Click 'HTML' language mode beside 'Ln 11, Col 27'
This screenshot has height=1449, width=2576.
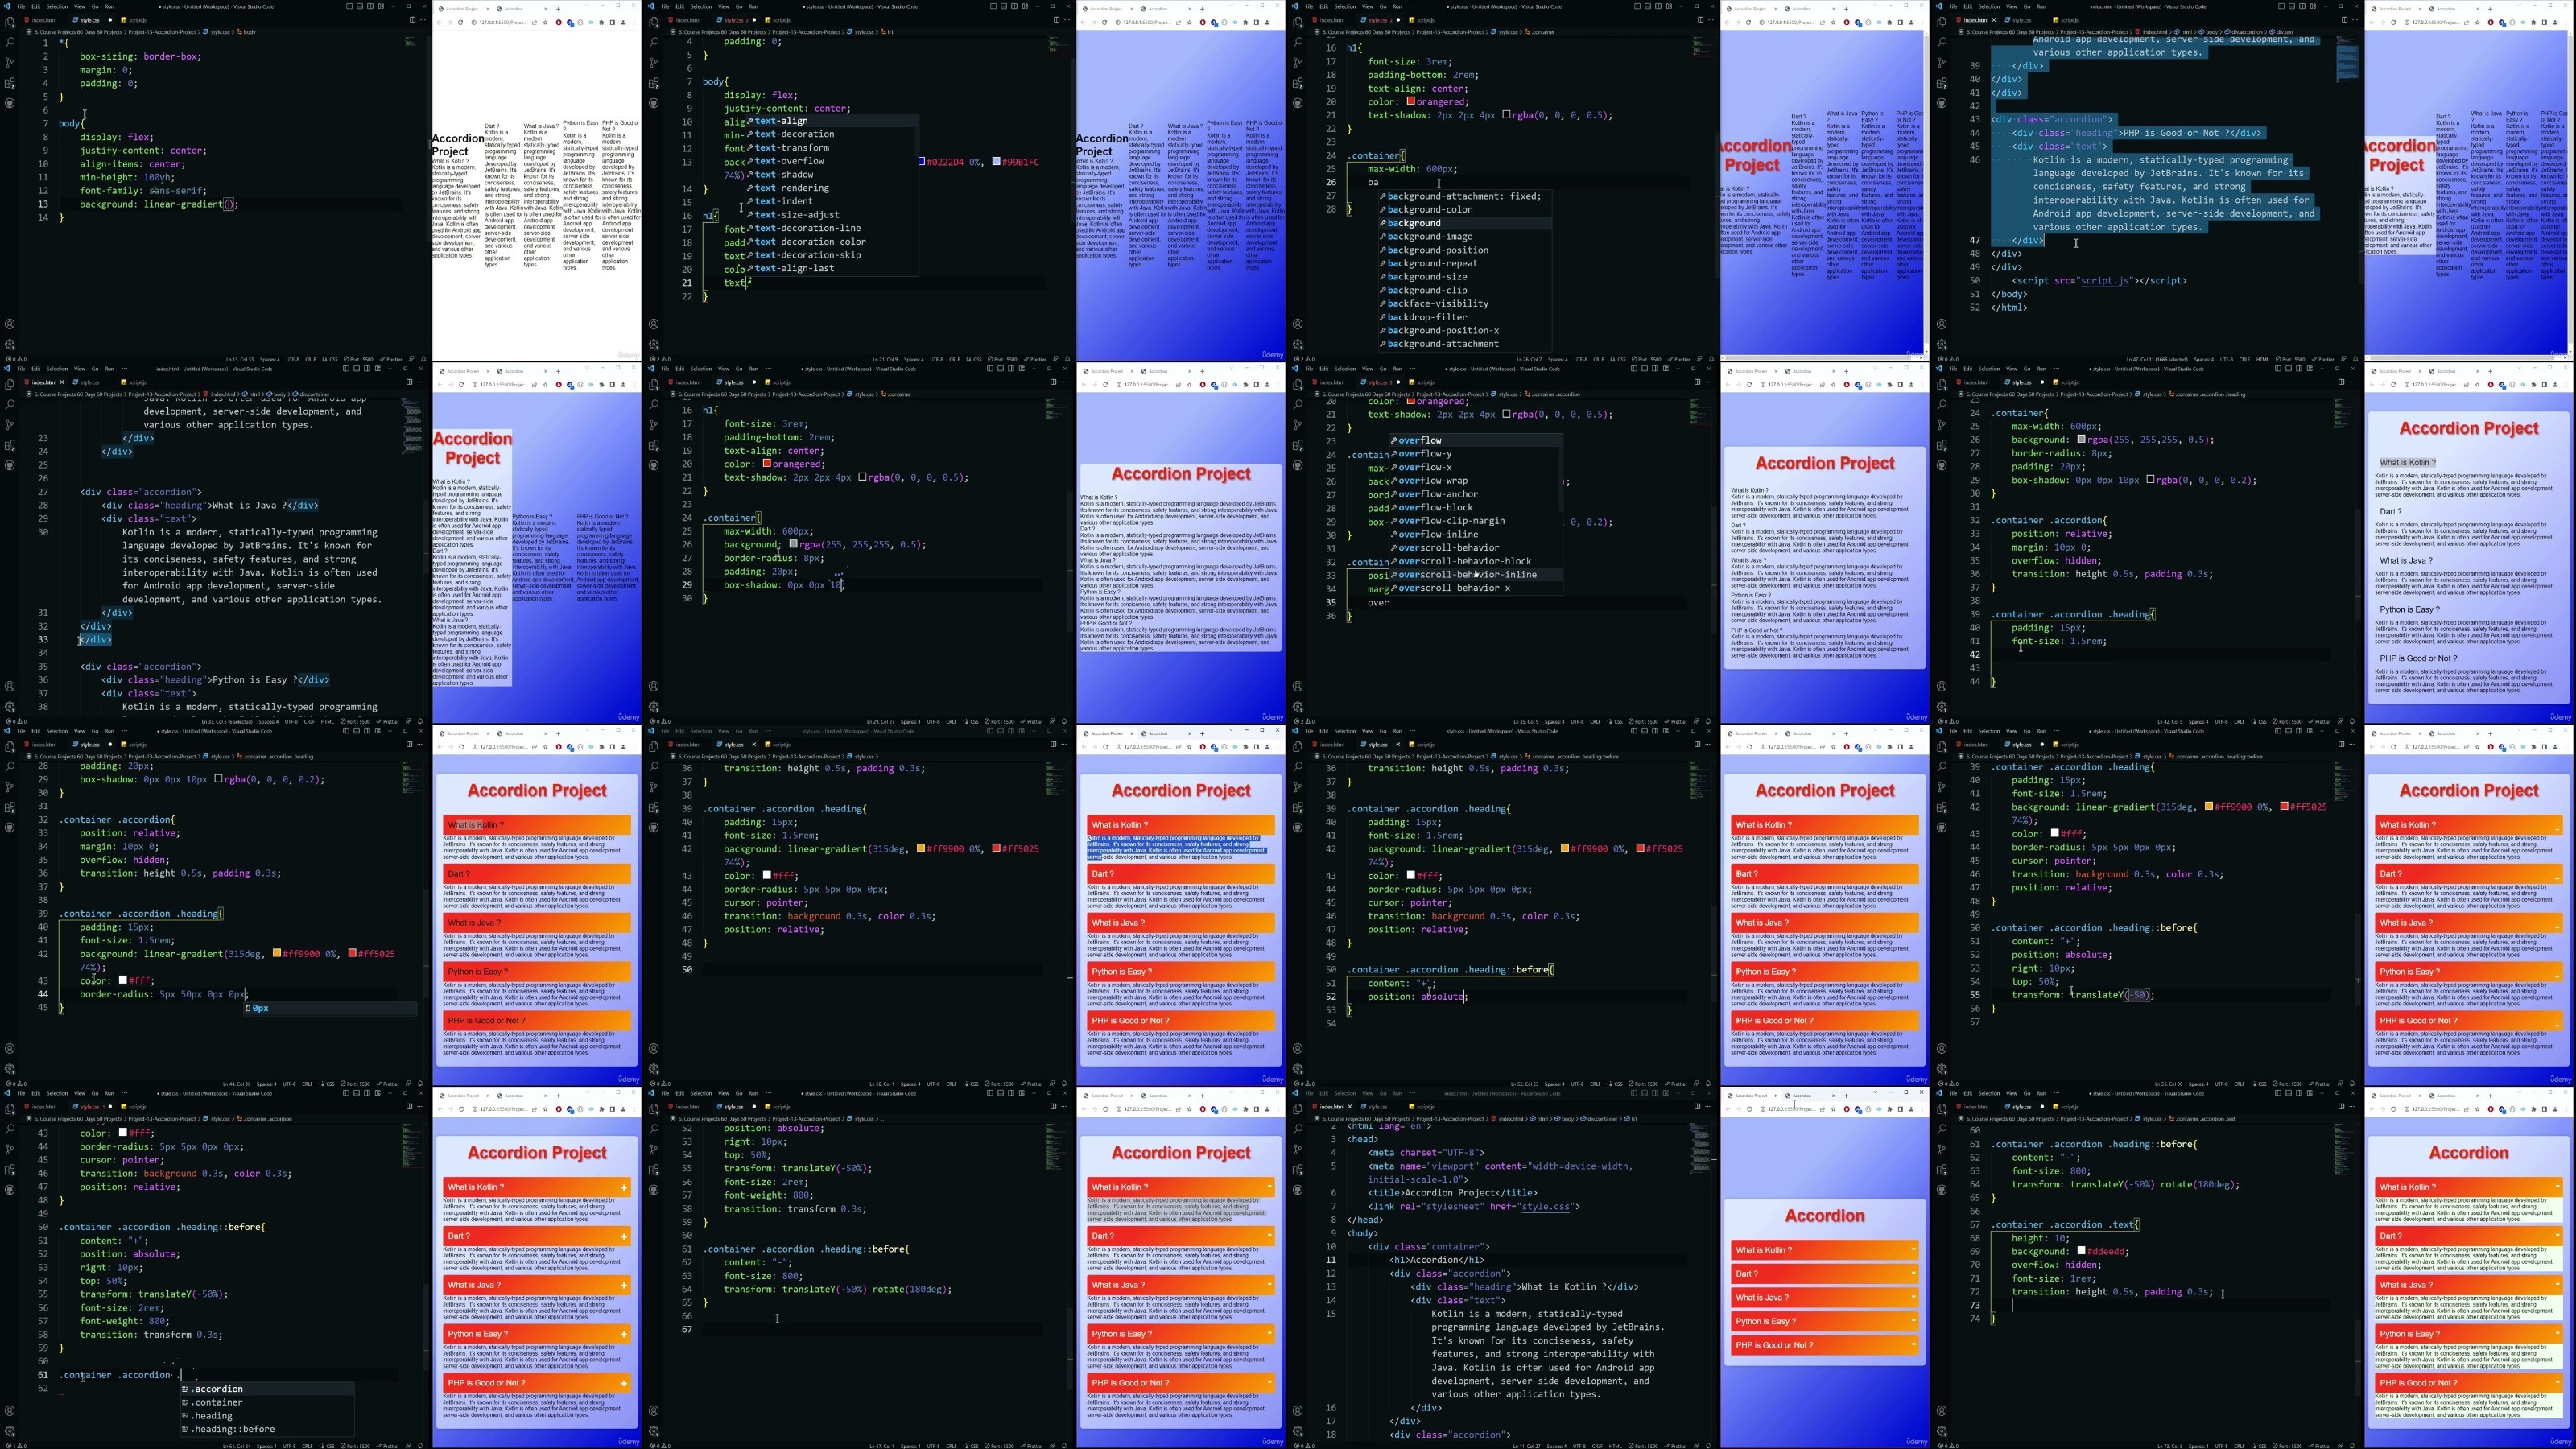point(1615,1446)
